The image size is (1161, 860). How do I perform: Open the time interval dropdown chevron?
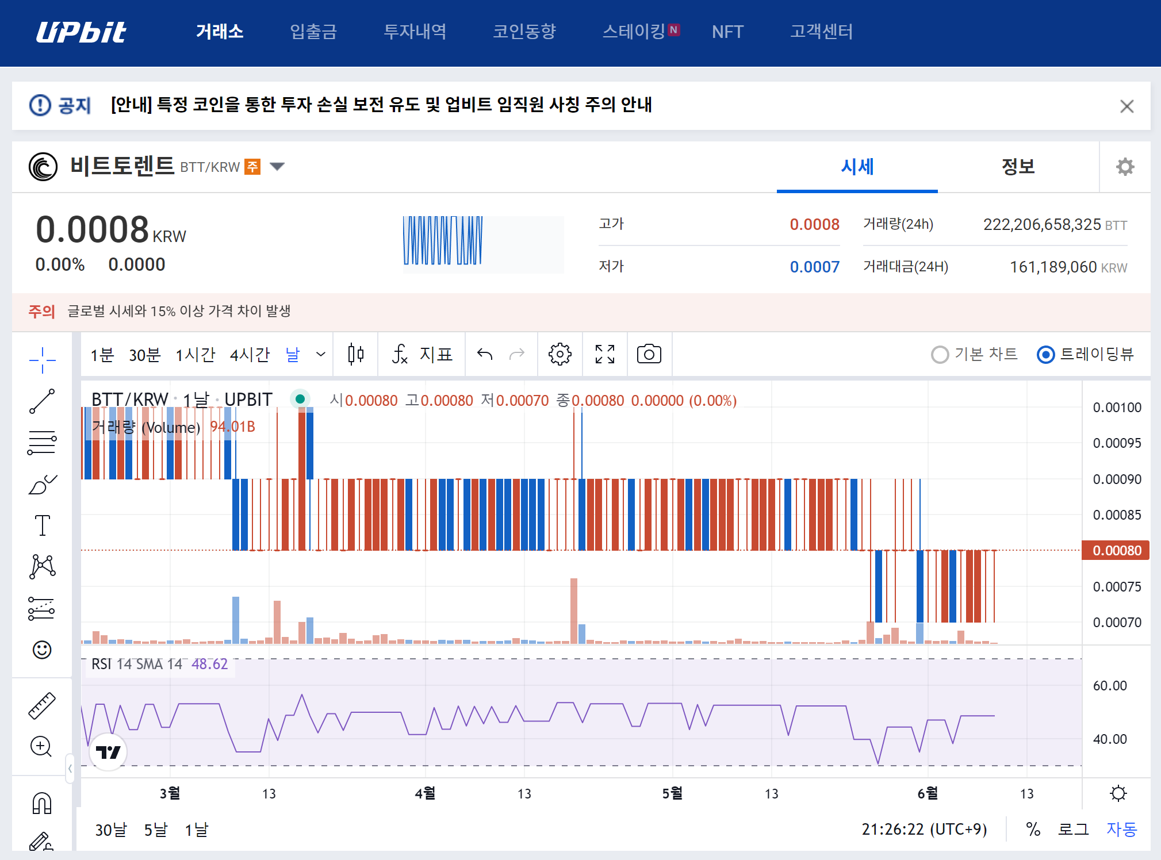(321, 354)
